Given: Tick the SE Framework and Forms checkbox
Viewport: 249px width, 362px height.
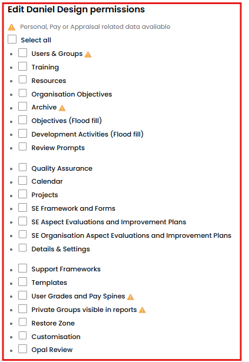Looking at the screenshot, I should click(x=22, y=208).
